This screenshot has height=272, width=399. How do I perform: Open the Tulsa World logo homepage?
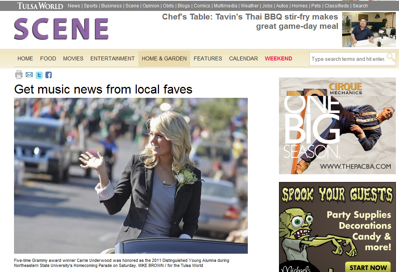(40, 5)
